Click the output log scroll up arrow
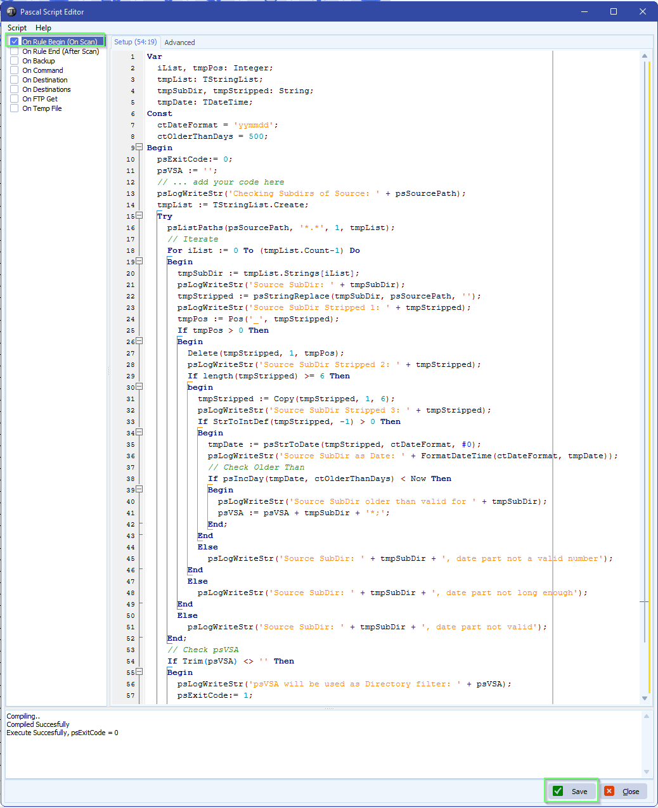The image size is (658, 808). pos(647,716)
